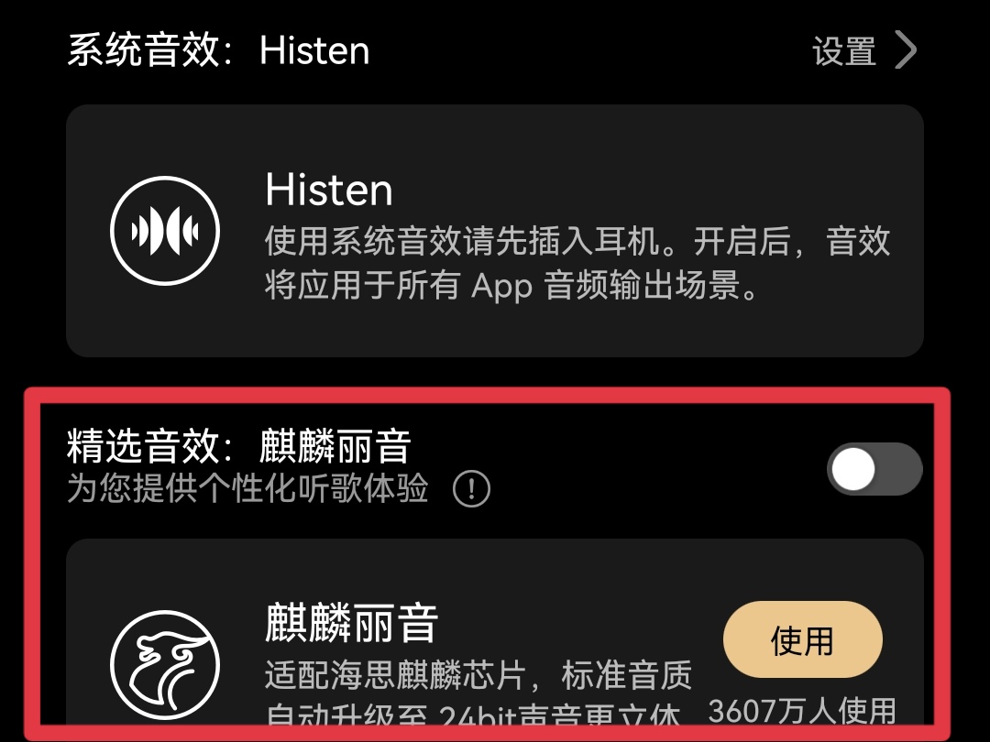Click the Kirin beast logo icon
The height and width of the screenshot is (742, 990).
coord(165,665)
